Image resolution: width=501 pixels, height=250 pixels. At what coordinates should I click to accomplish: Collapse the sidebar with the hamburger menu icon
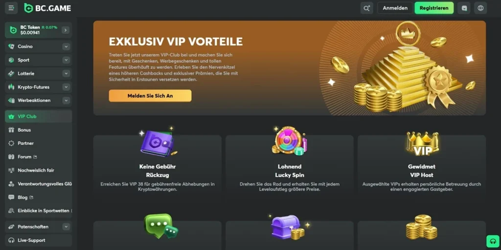pyautogui.click(x=11, y=8)
